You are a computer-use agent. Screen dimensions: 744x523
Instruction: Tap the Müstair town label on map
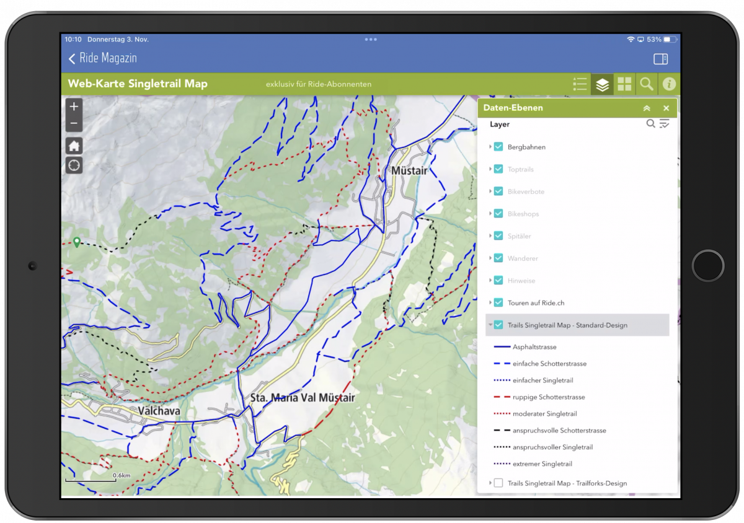coord(409,170)
